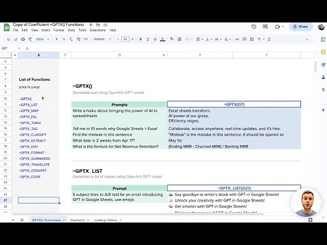Open the fill color picker
This screenshot has width=327, height=245.
click(172, 39)
